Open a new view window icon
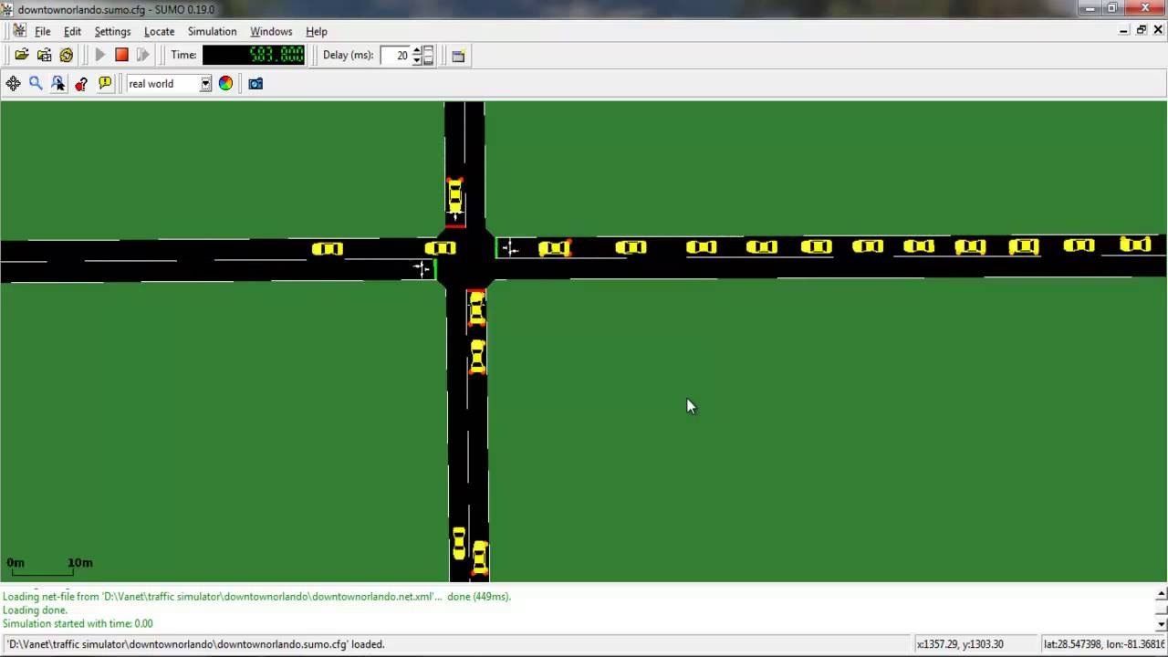This screenshot has height=657, width=1168. pyautogui.click(x=458, y=56)
